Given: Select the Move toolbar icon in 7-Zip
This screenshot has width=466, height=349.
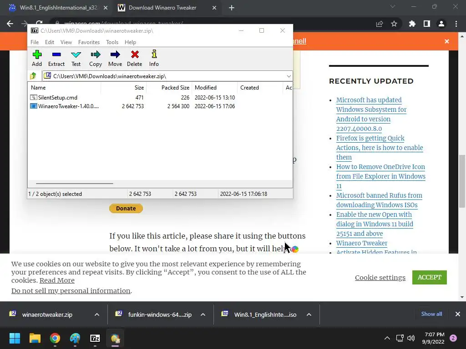Looking at the screenshot, I should 115,58.
